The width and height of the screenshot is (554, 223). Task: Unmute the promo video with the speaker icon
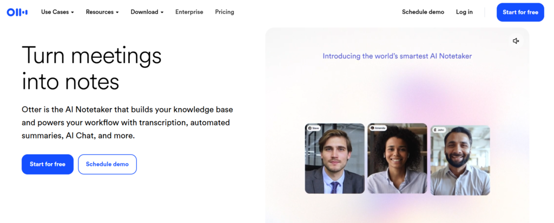516,41
